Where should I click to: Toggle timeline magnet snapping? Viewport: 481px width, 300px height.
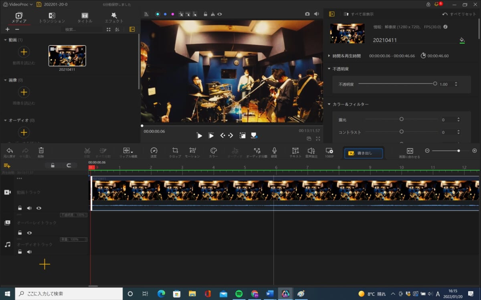tap(69, 166)
